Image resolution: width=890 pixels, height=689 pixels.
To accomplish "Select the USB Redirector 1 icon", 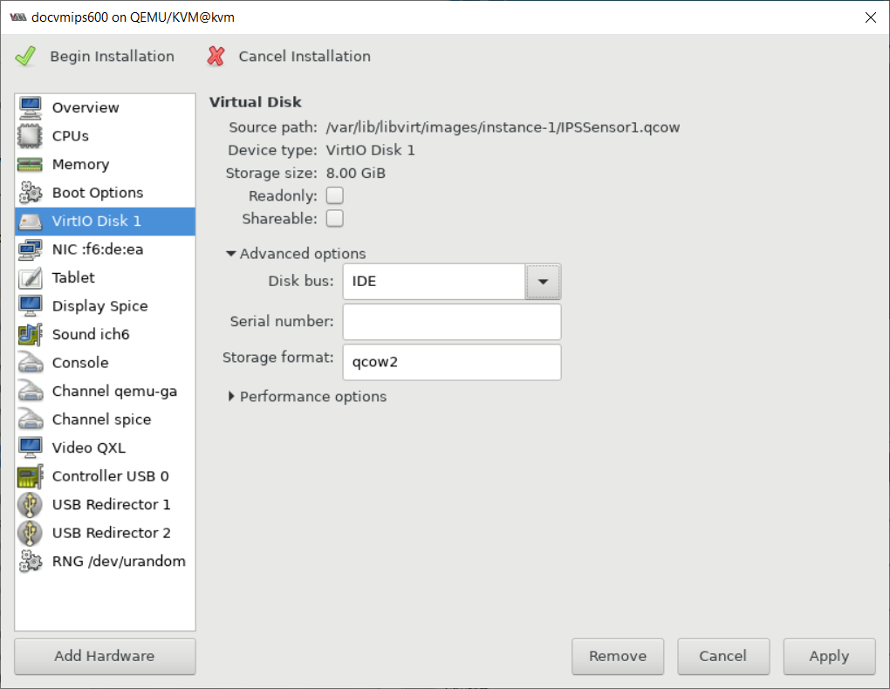I will (30, 505).
